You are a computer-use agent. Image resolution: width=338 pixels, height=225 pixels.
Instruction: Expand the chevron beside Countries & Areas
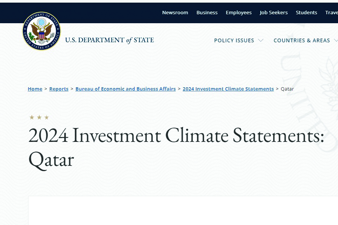335,40
